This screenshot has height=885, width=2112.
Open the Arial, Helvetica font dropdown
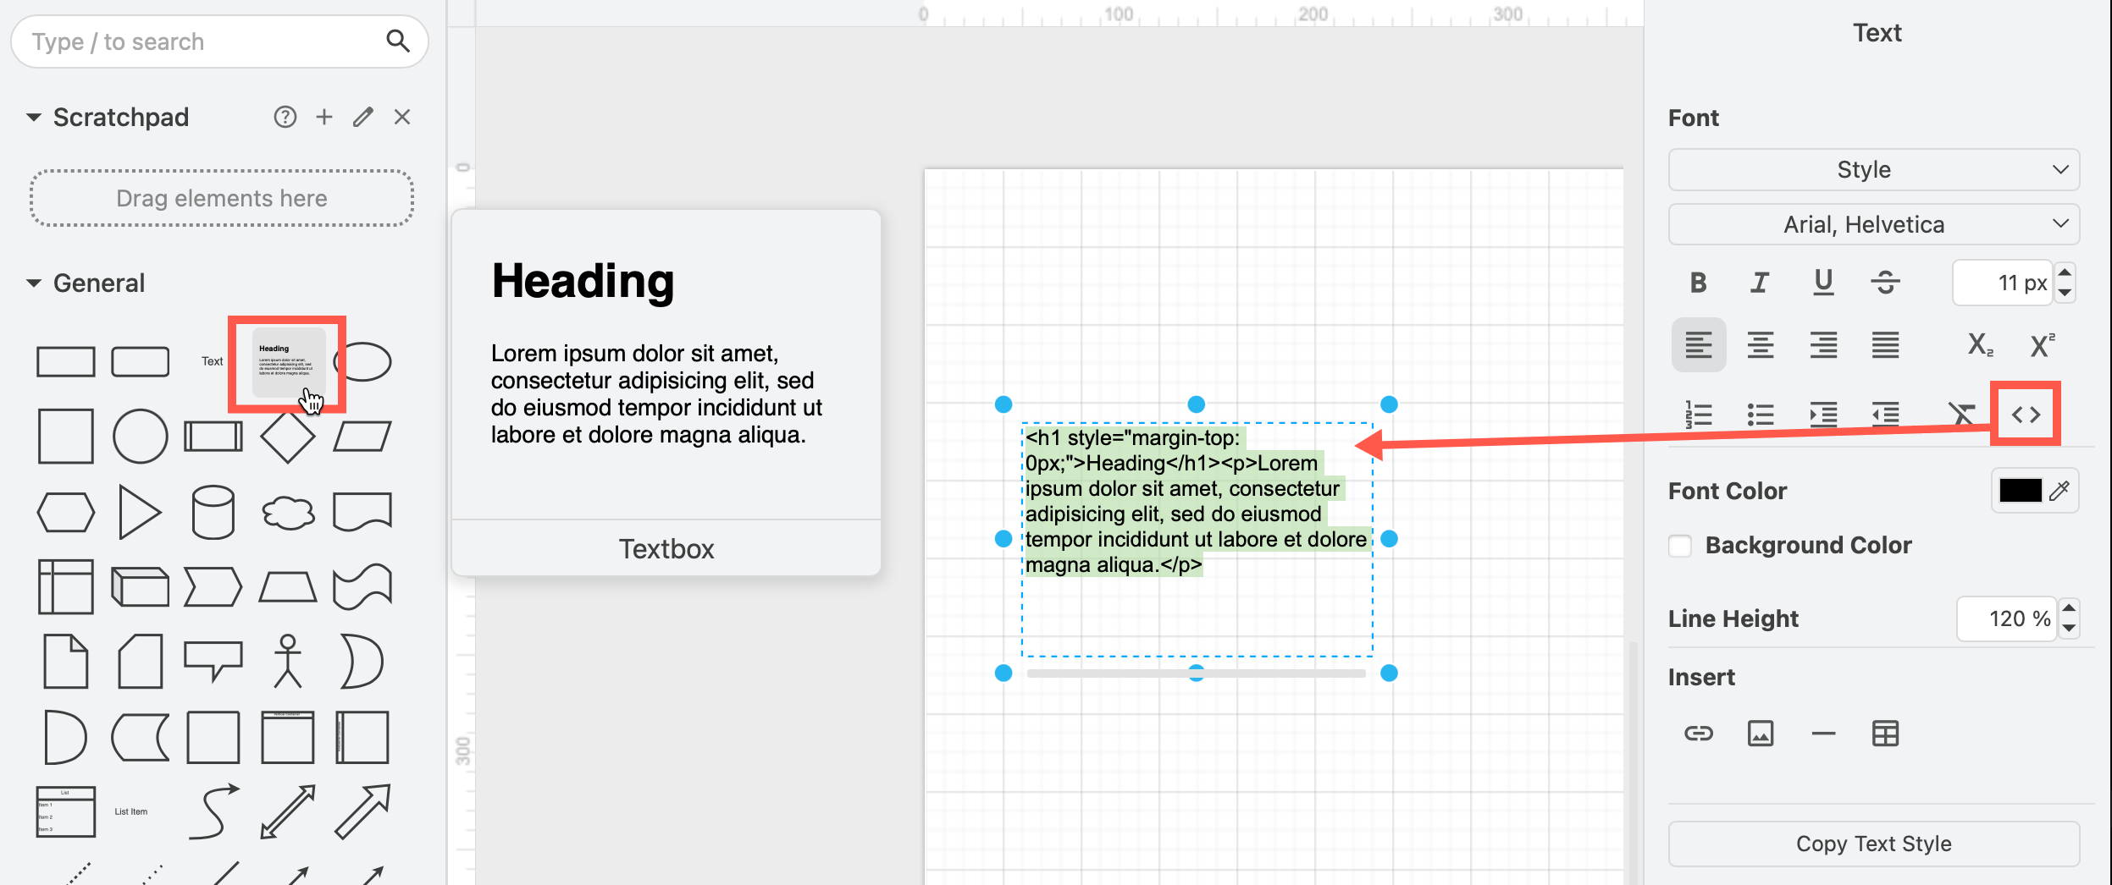coord(1874,224)
